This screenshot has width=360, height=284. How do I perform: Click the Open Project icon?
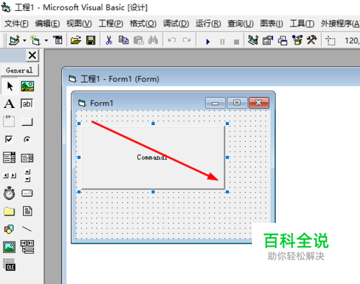pyautogui.click(x=76, y=40)
